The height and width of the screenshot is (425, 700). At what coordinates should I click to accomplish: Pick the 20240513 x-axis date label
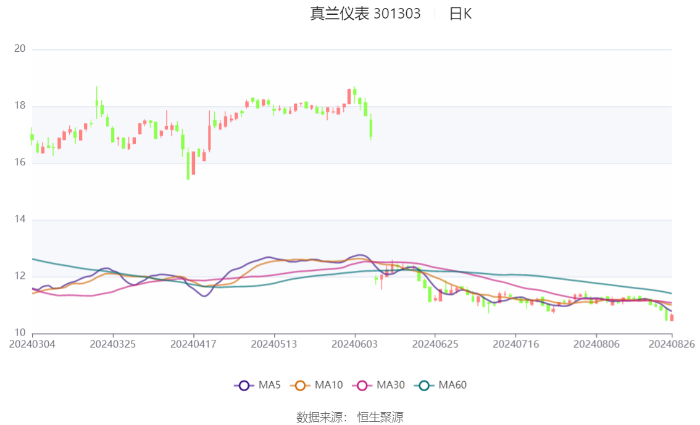[274, 344]
